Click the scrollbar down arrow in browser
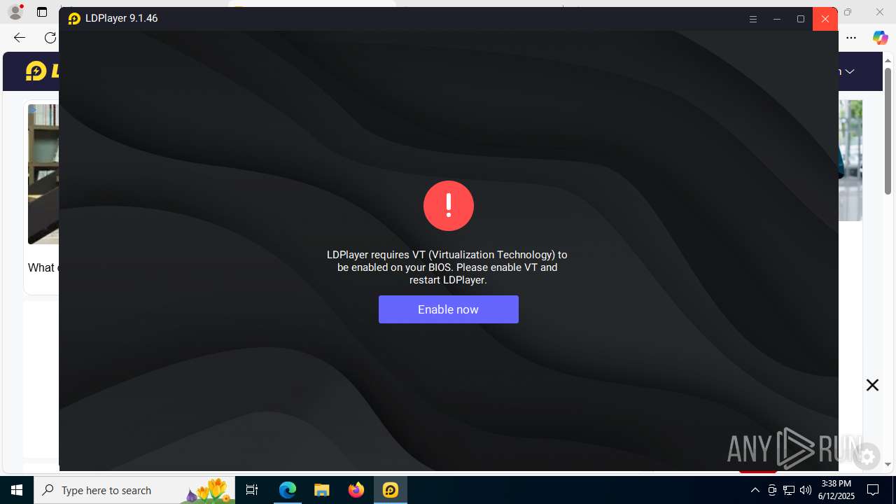This screenshot has height=504, width=896. (x=888, y=464)
